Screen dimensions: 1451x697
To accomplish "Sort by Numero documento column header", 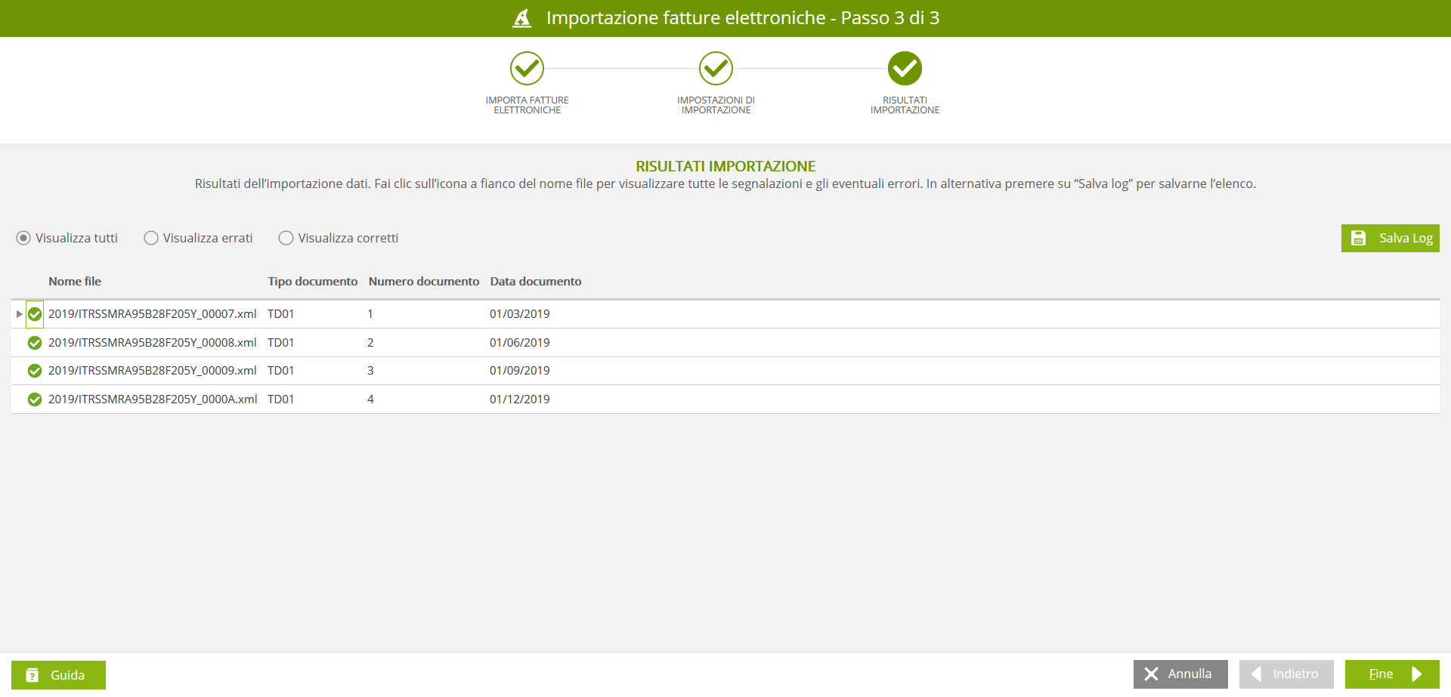I will tap(424, 281).
